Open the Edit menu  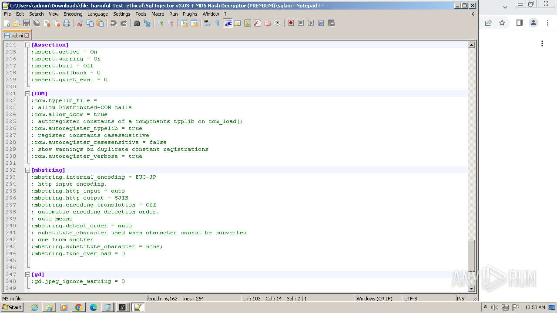coord(20,14)
